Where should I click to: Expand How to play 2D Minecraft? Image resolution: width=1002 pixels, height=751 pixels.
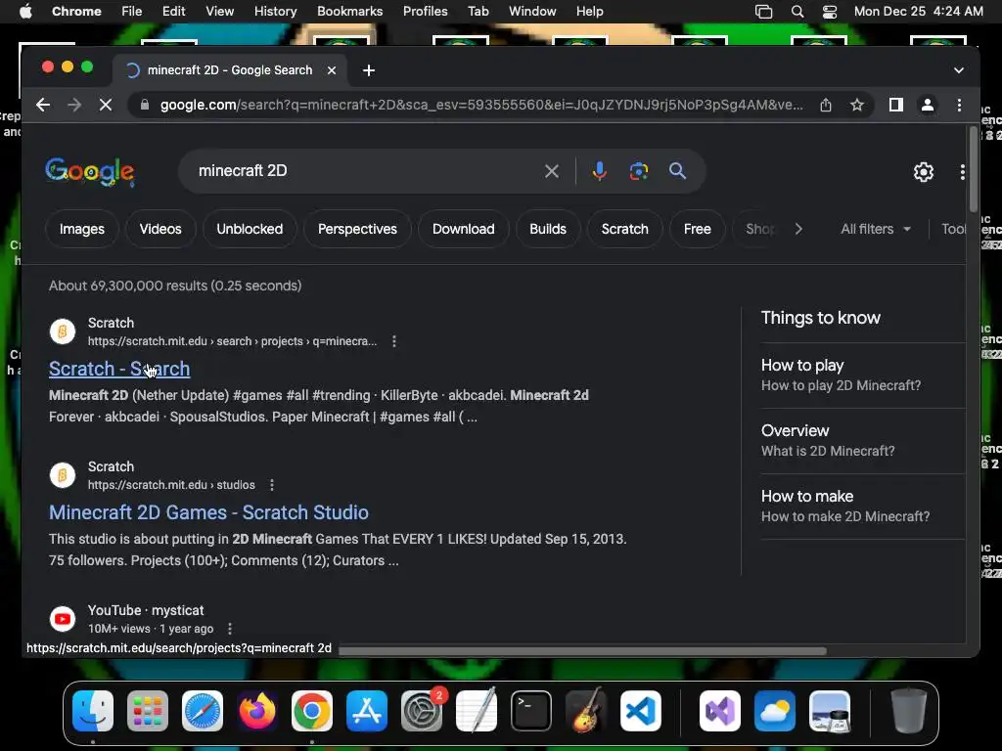[863, 375]
